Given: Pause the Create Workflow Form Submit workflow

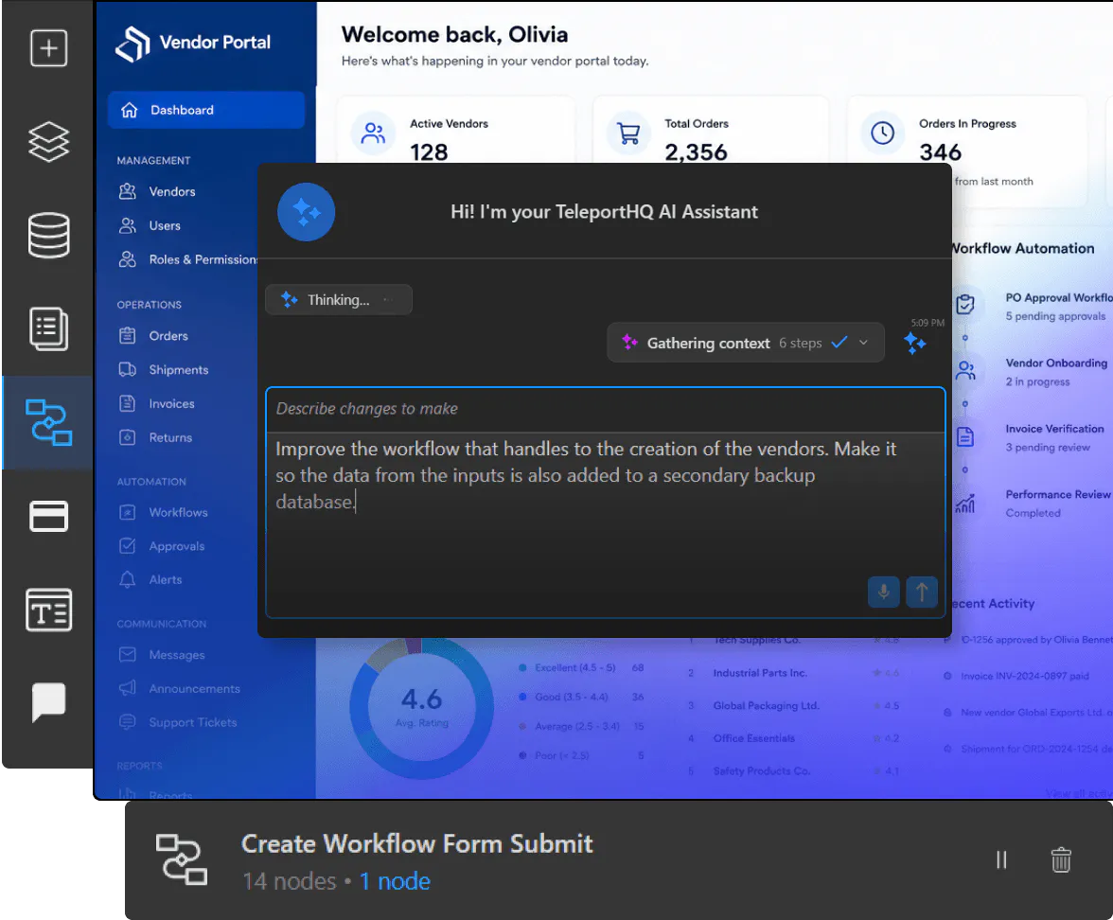Looking at the screenshot, I should click(1001, 859).
